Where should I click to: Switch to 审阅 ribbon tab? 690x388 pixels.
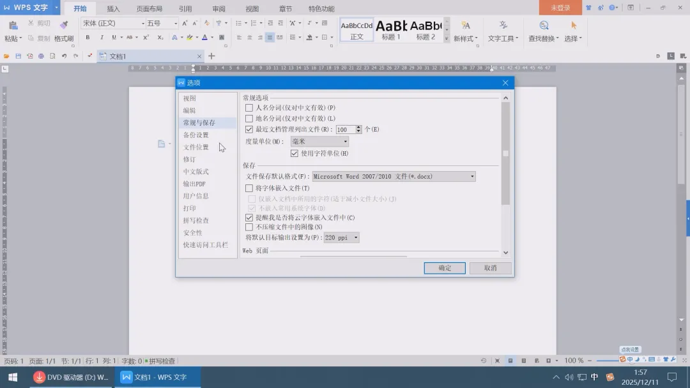coord(218,9)
